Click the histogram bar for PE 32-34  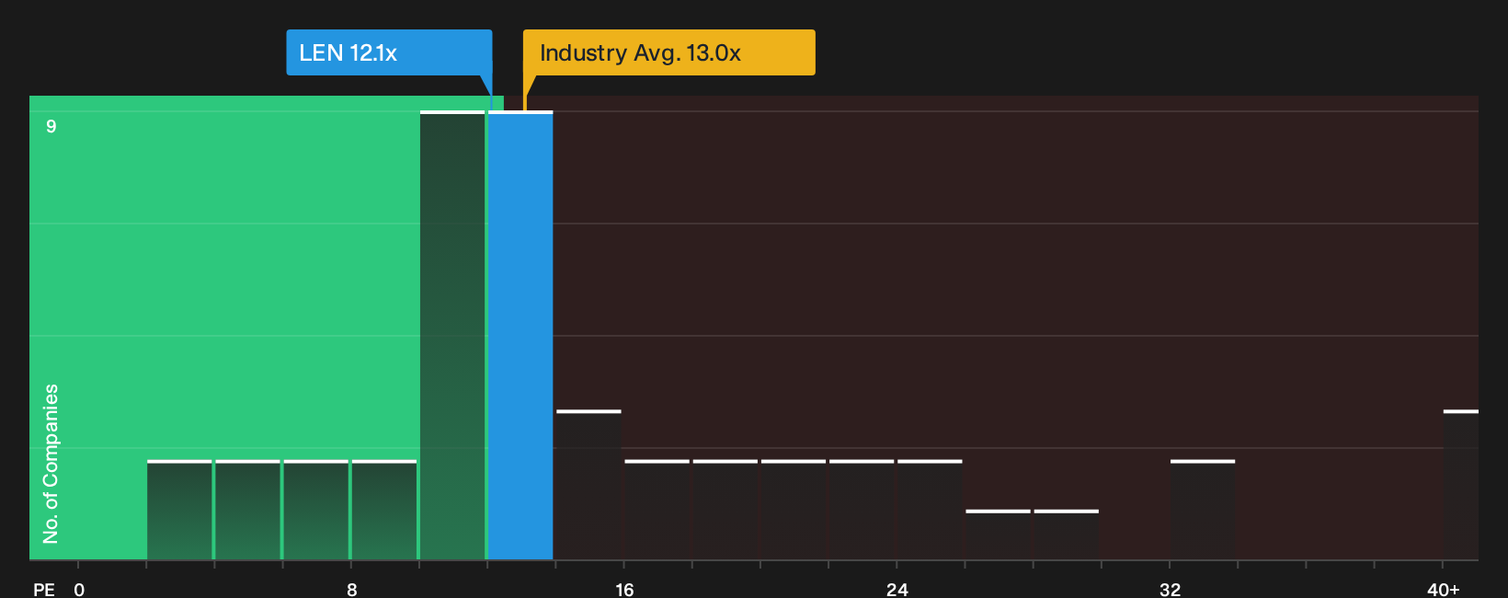1203,510
